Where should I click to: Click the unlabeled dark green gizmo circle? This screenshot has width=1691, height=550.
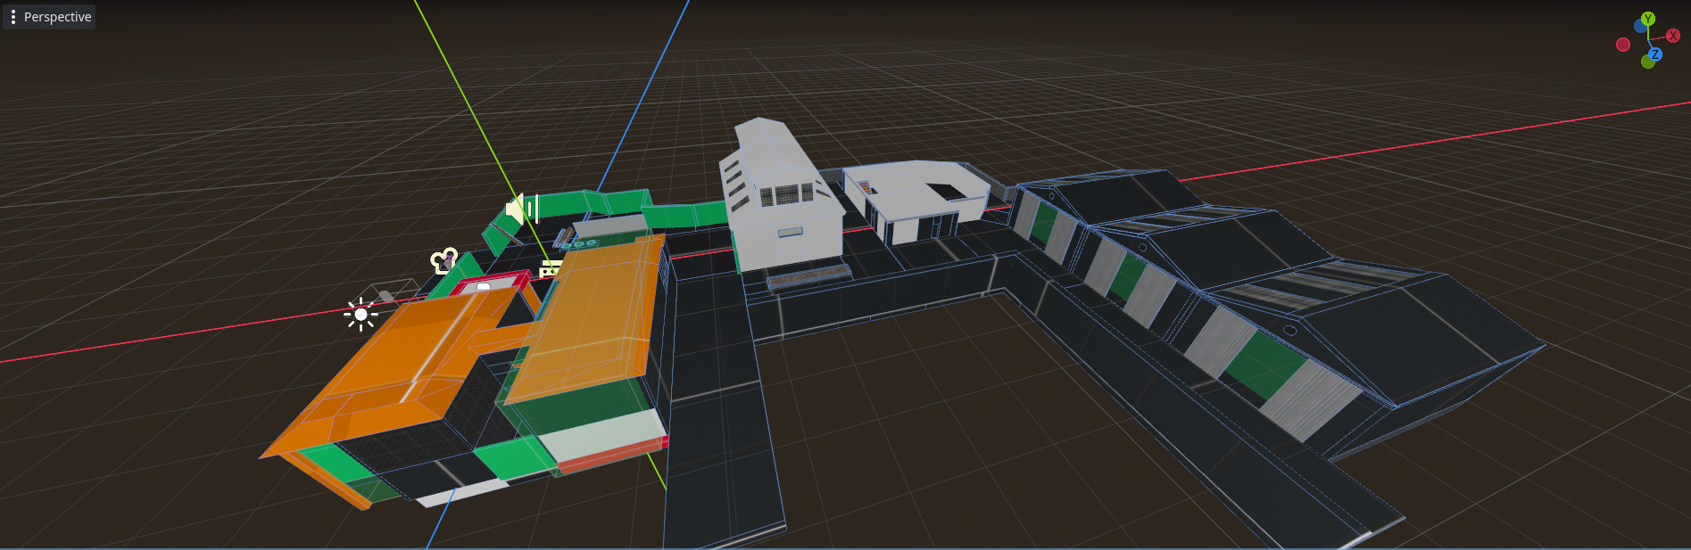pos(1647,62)
